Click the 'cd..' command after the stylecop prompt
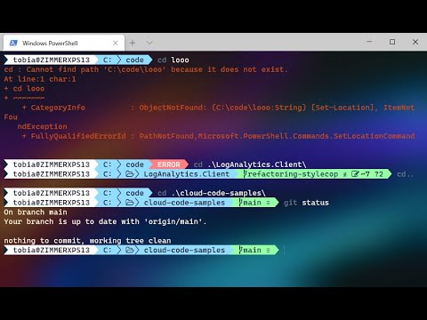The width and height of the screenshot is (427, 320). pyautogui.click(x=405, y=174)
